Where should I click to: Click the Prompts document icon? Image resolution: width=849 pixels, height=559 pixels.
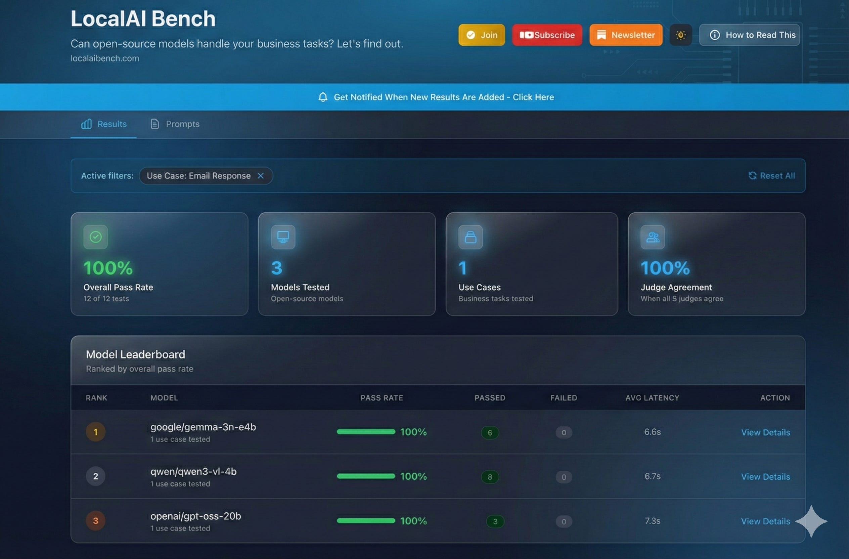155,124
